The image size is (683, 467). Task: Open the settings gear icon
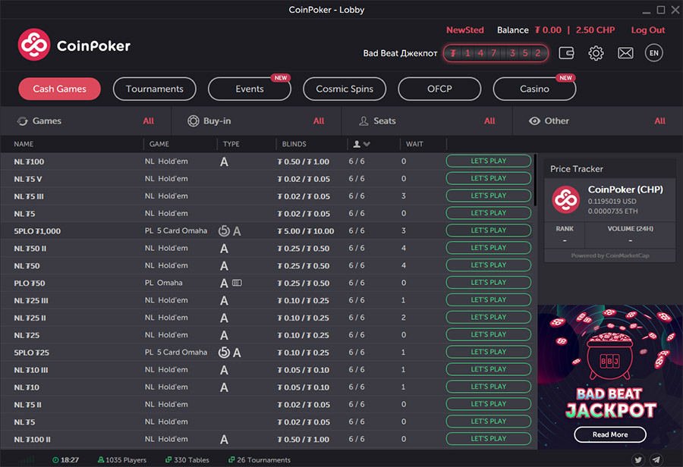(596, 53)
